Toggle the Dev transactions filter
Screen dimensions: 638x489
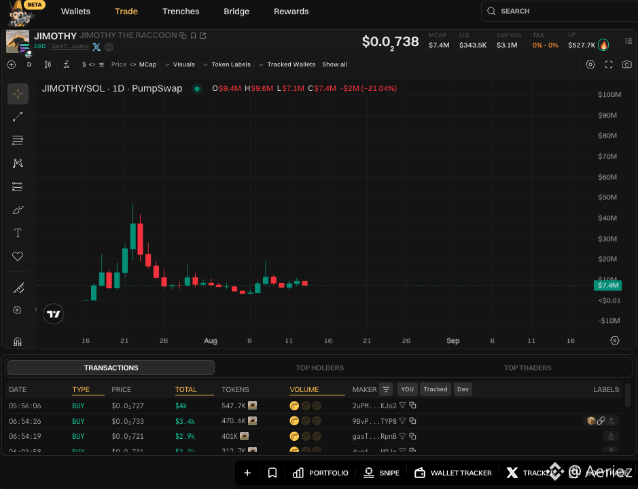tap(463, 389)
